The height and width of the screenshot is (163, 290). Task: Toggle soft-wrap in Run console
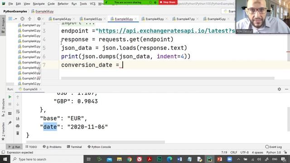18,112
